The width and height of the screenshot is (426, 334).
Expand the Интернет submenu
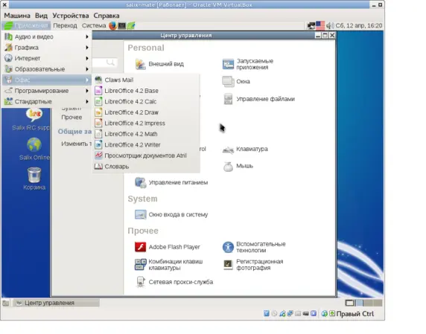click(x=47, y=58)
